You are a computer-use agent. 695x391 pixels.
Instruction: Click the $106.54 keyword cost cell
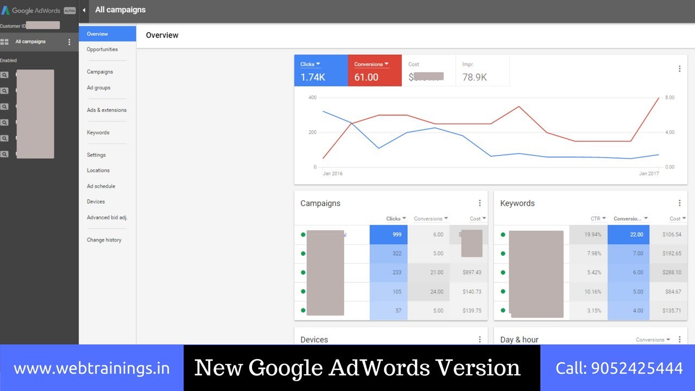668,235
